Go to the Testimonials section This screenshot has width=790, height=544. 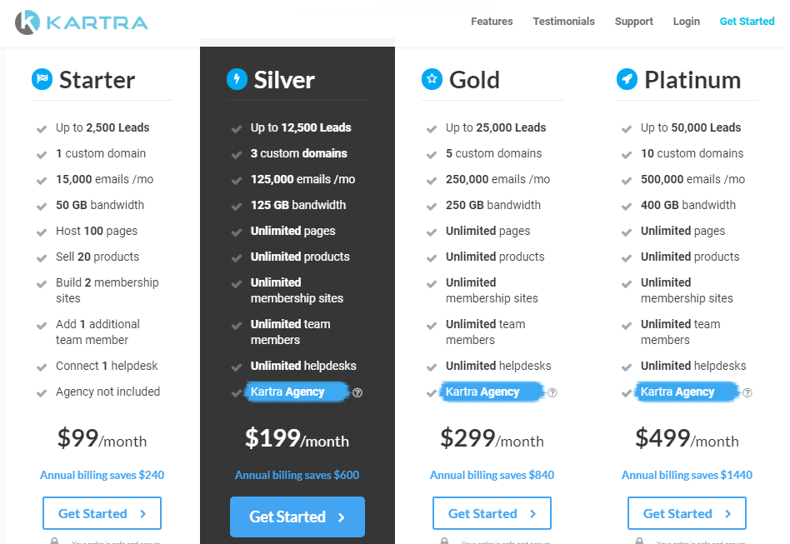tap(564, 21)
